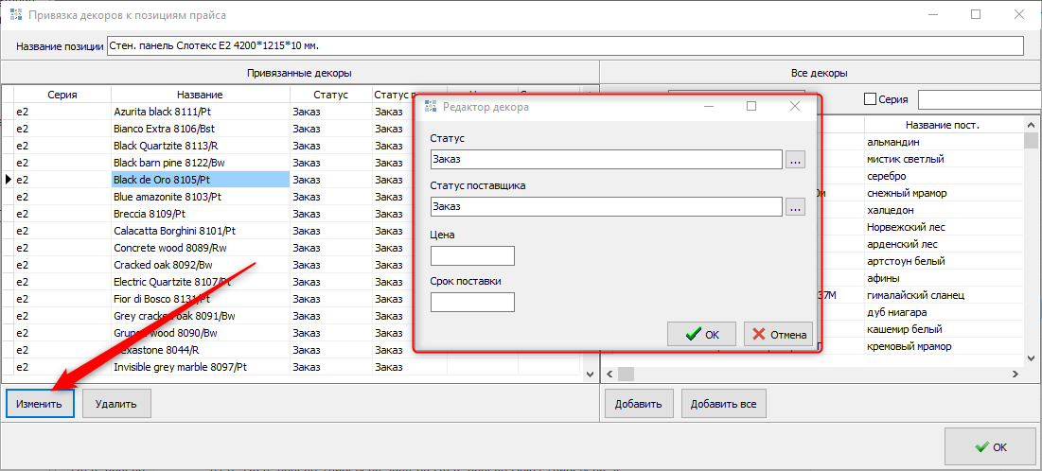Click the Добавить button

click(x=639, y=404)
